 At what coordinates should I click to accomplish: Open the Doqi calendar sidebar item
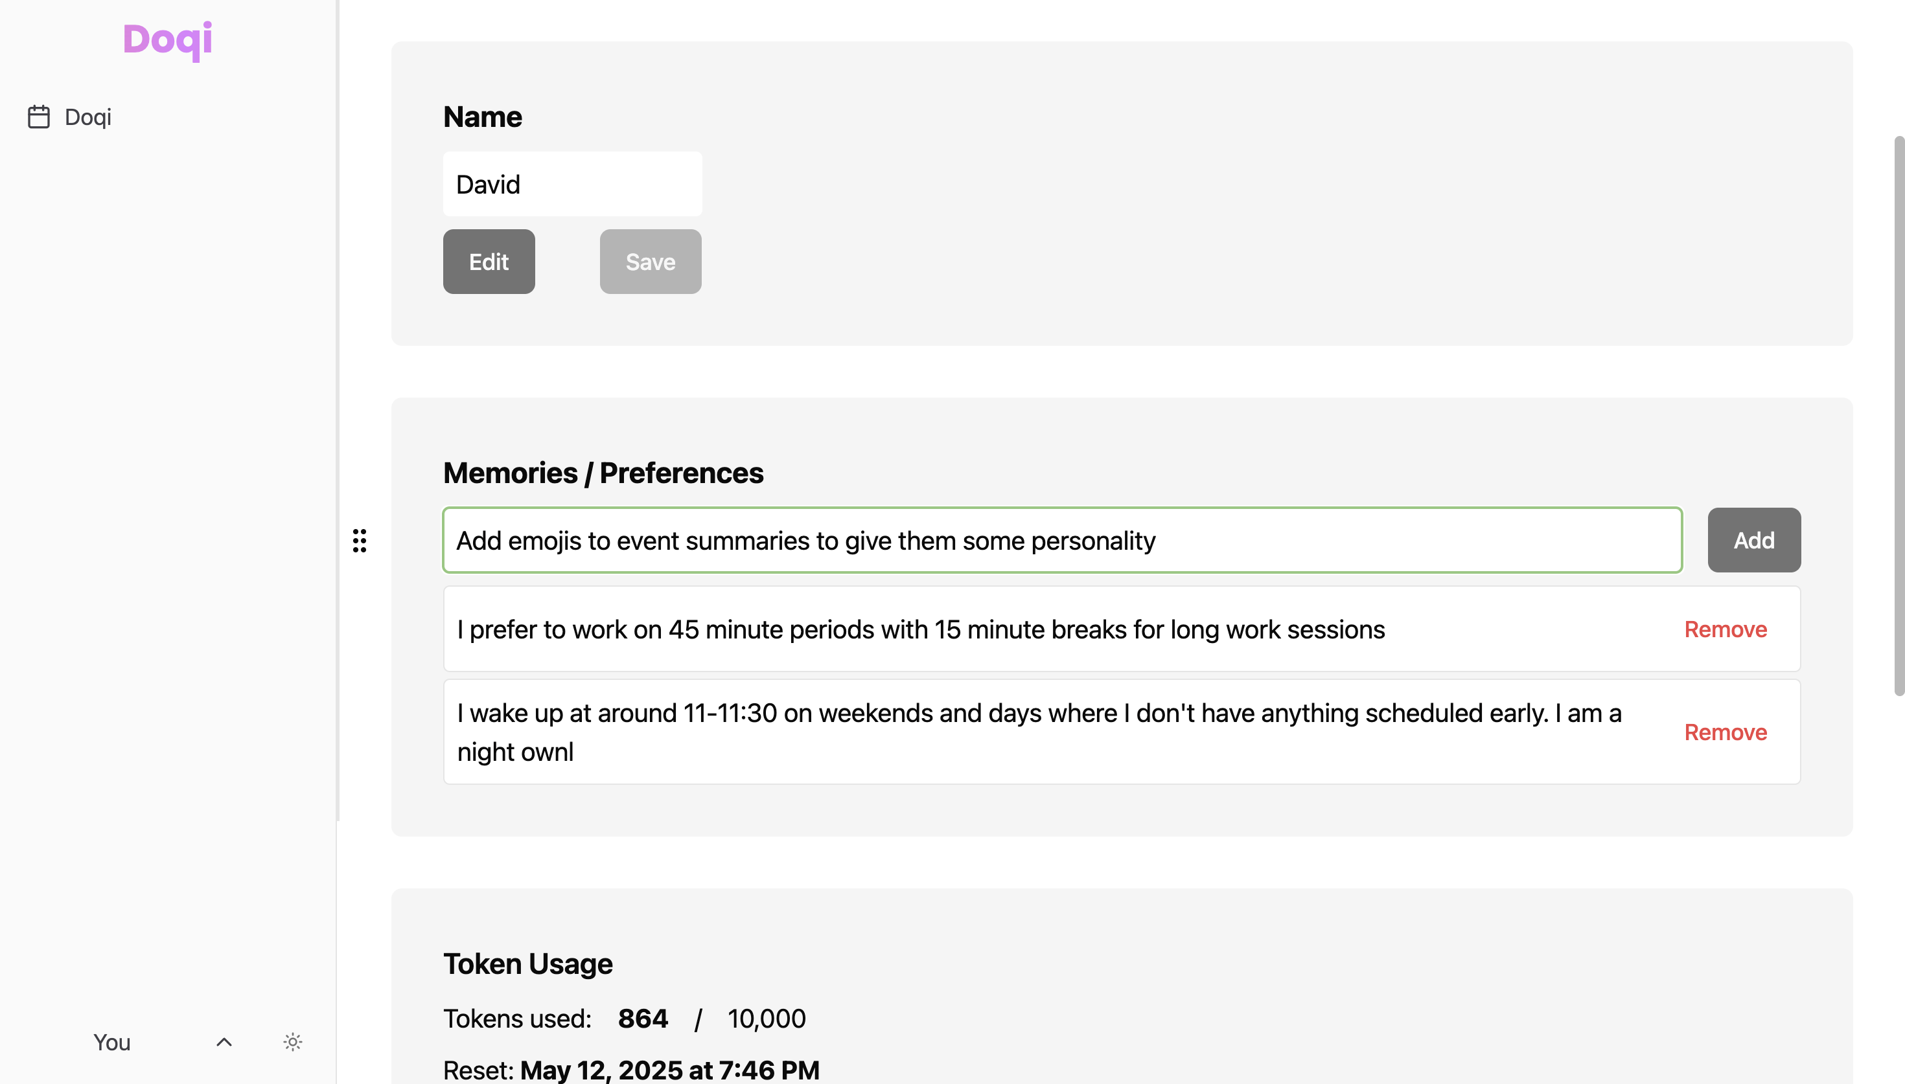pos(69,117)
